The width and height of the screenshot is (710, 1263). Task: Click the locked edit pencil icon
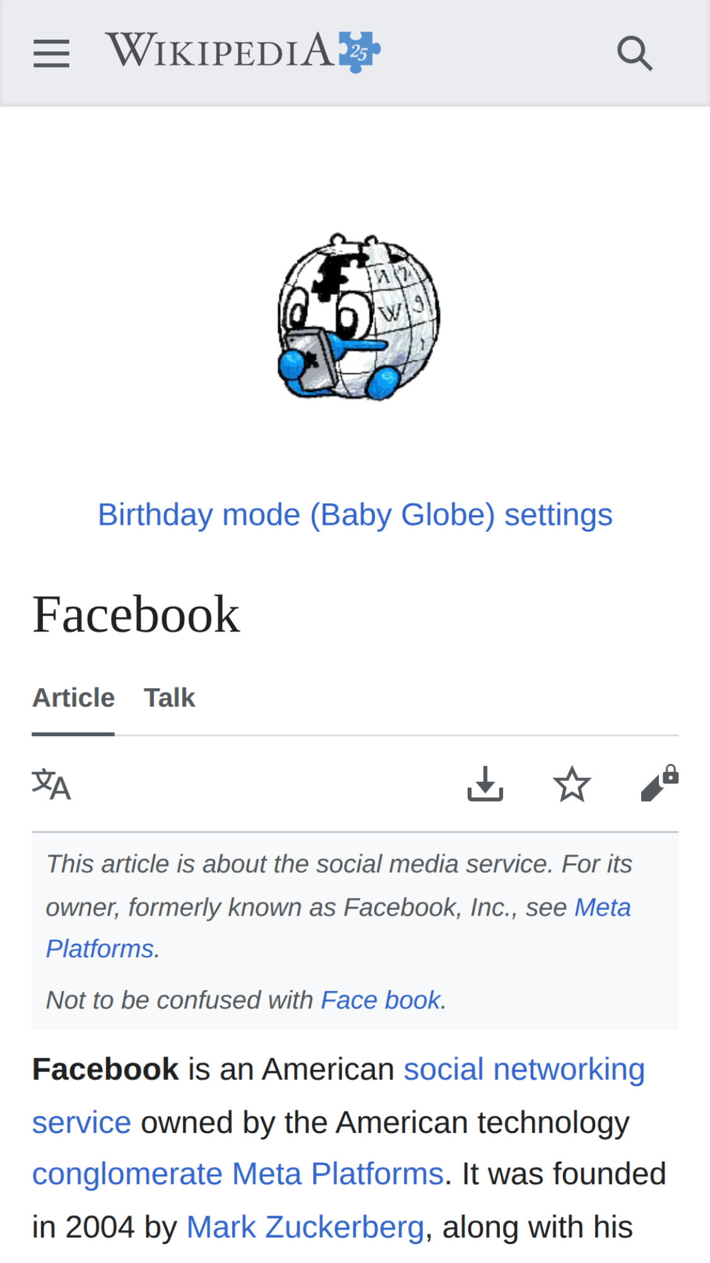(658, 784)
